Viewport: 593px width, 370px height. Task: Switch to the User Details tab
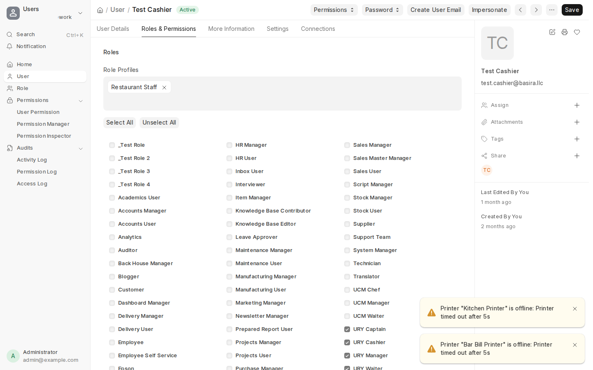point(113,29)
